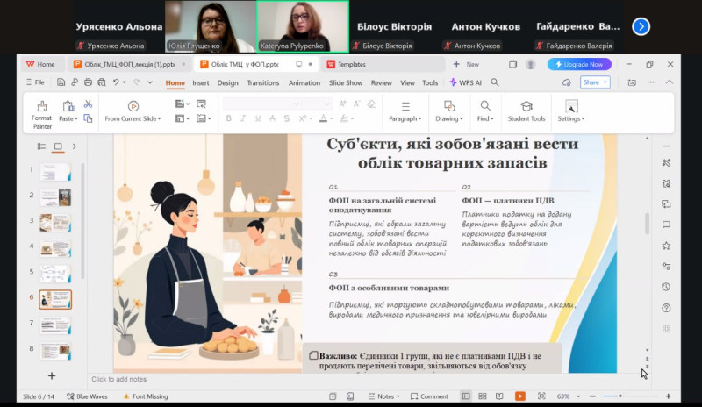This screenshot has height=407, width=702.
Task: Click the Upgrade Now button
Action: [579, 64]
